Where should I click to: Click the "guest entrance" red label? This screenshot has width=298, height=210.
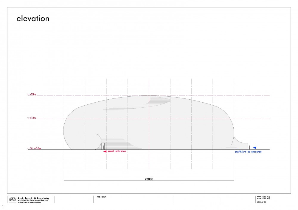[117, 151]
